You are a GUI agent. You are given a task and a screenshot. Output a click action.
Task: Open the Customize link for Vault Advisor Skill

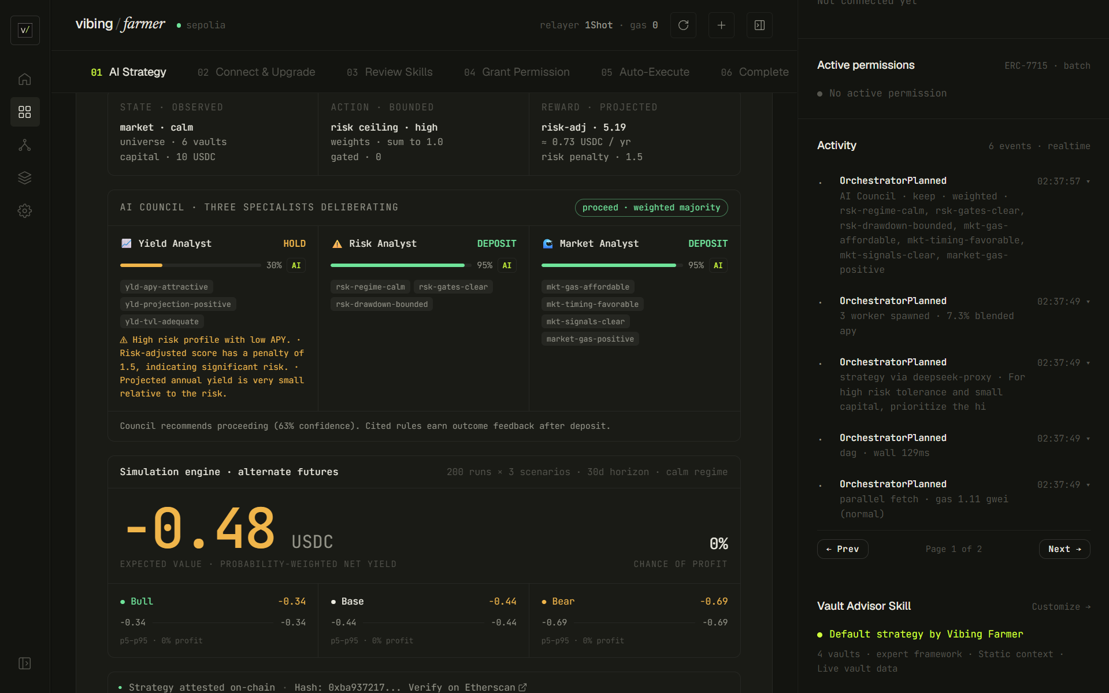point(1061,607)
